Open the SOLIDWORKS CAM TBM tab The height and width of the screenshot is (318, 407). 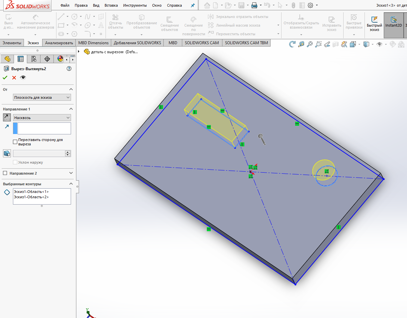point(246,43)
